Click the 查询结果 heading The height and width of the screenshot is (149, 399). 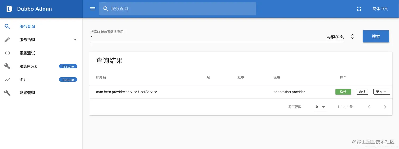pos(109,61)
